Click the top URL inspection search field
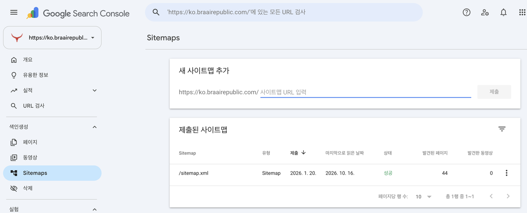The image size is (527, 213). click(x=284, y=12)
